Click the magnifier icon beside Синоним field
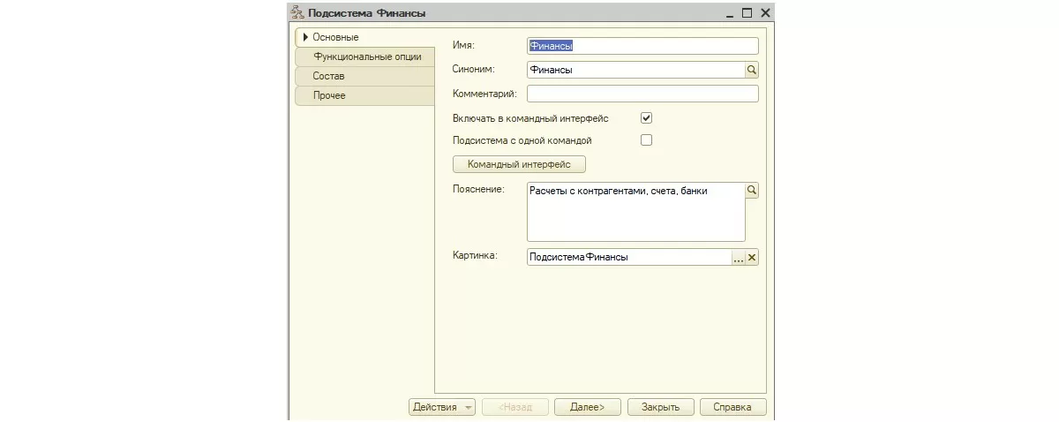This screenshot has width=1059, height=422. click(x=752, y=70)
